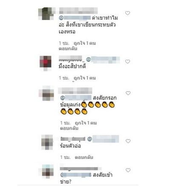The height and width of the screenshot is (187, 172).
Task: Like the สงสัยกรอกข้อมูลเก่ง comment
Action: click(x=128, y=93)
